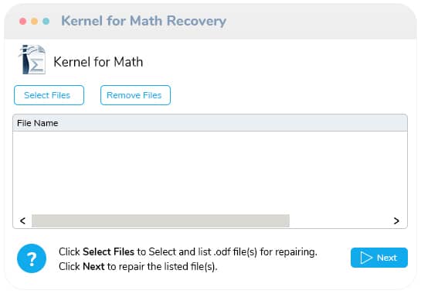Click the gray horizontal scrollbar thumb
Screen dimensions: 421x294
click(x=161, y=220)
